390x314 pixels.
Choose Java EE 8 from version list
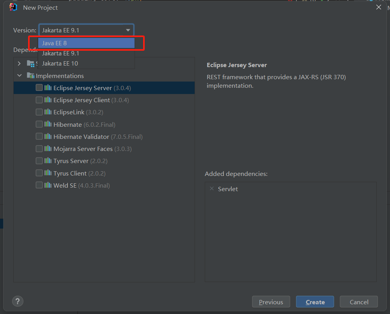coord(86,43)
